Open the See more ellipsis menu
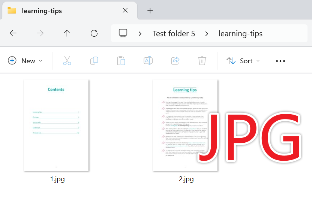 tap(280, 61)
